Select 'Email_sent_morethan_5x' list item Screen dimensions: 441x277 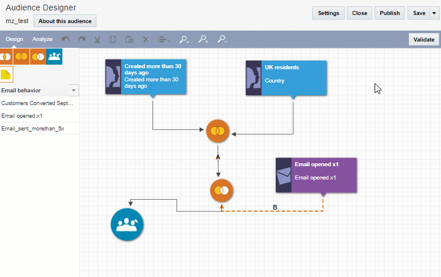[x=39, y=129]
